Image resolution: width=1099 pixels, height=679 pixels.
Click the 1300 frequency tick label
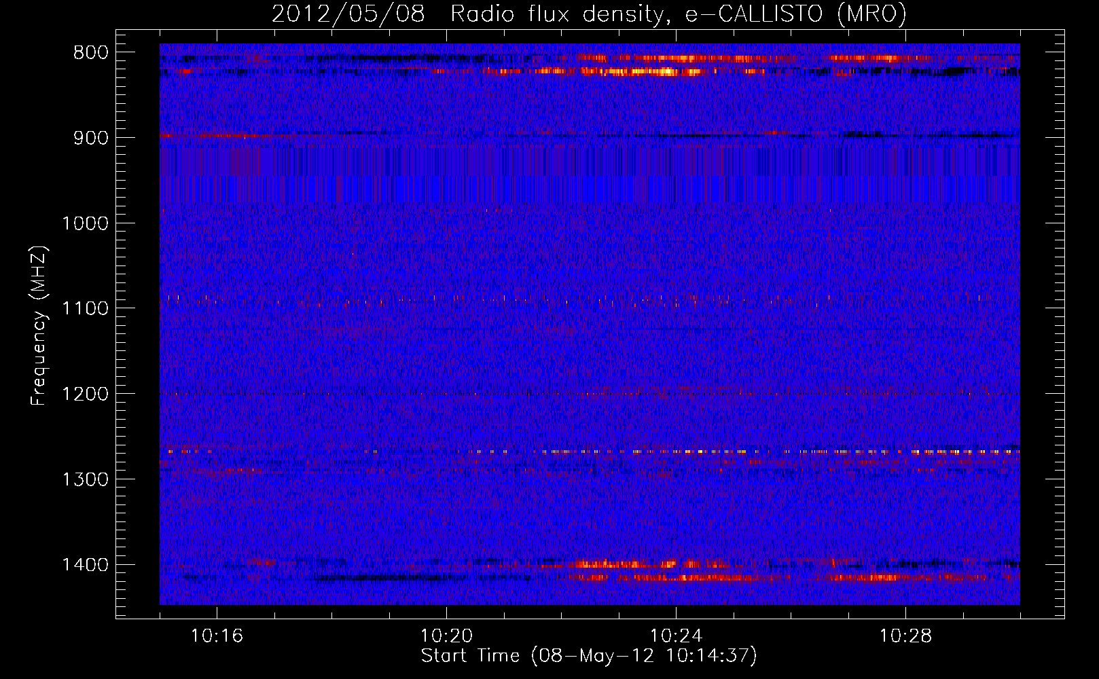click(x=85, y=480)
